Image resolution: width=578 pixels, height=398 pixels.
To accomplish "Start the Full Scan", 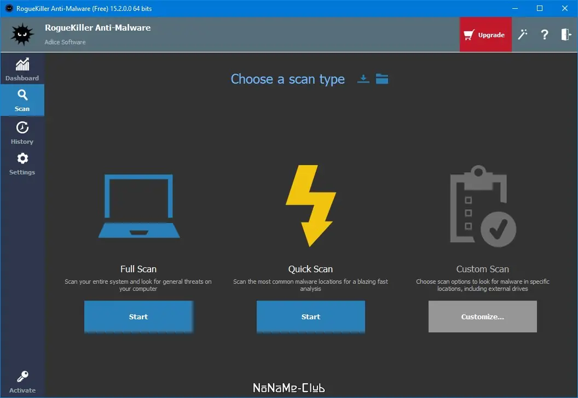I will coord(138,317).
